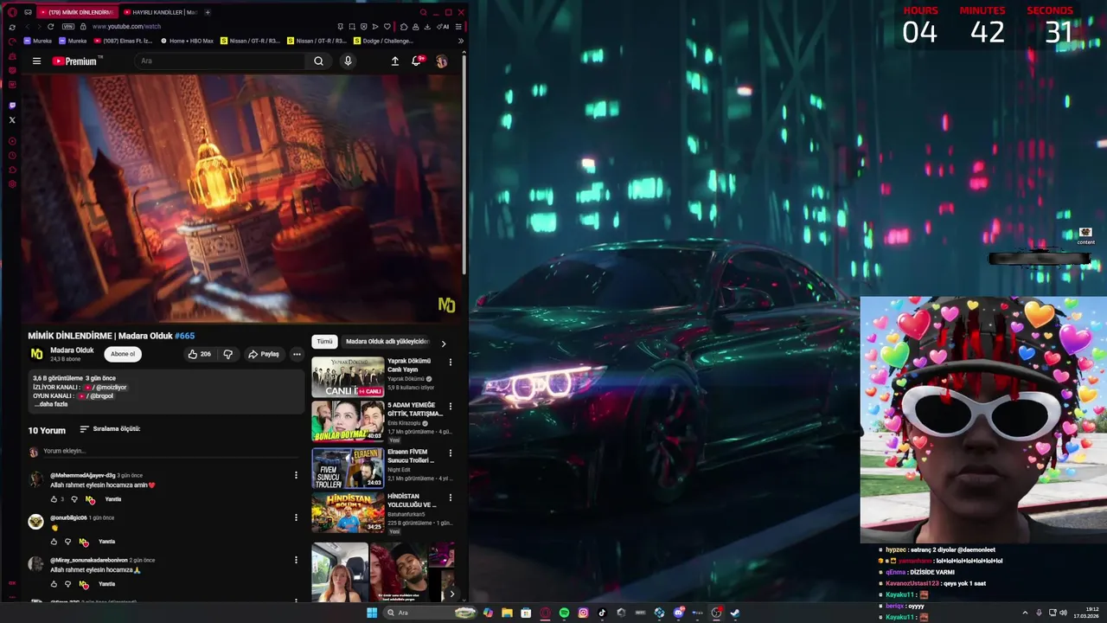Expand description with ...daha fazla
This screenshot has height=623, width=1107.
point(51,404)
